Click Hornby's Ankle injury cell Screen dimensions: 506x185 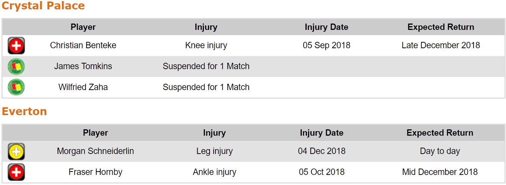[x=214, y=172]
